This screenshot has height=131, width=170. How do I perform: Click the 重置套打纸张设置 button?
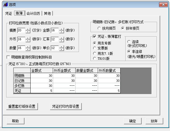pos(22,106)
